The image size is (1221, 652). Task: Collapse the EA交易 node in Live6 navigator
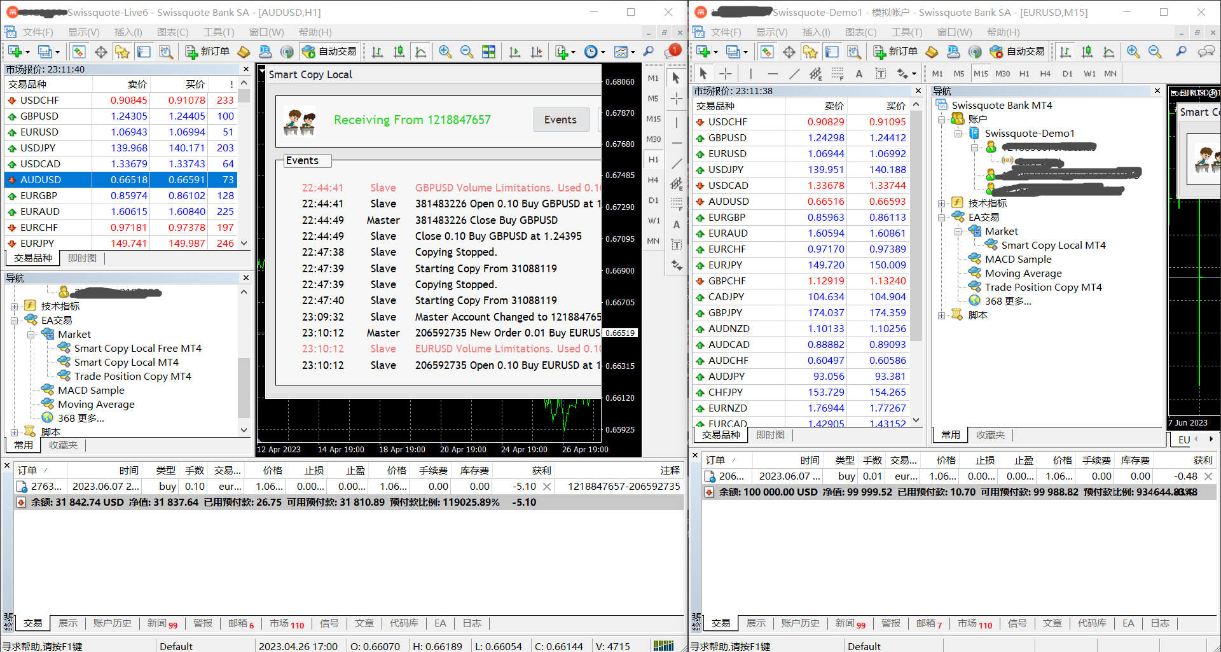pyautogui.click(x=14, y=321)
